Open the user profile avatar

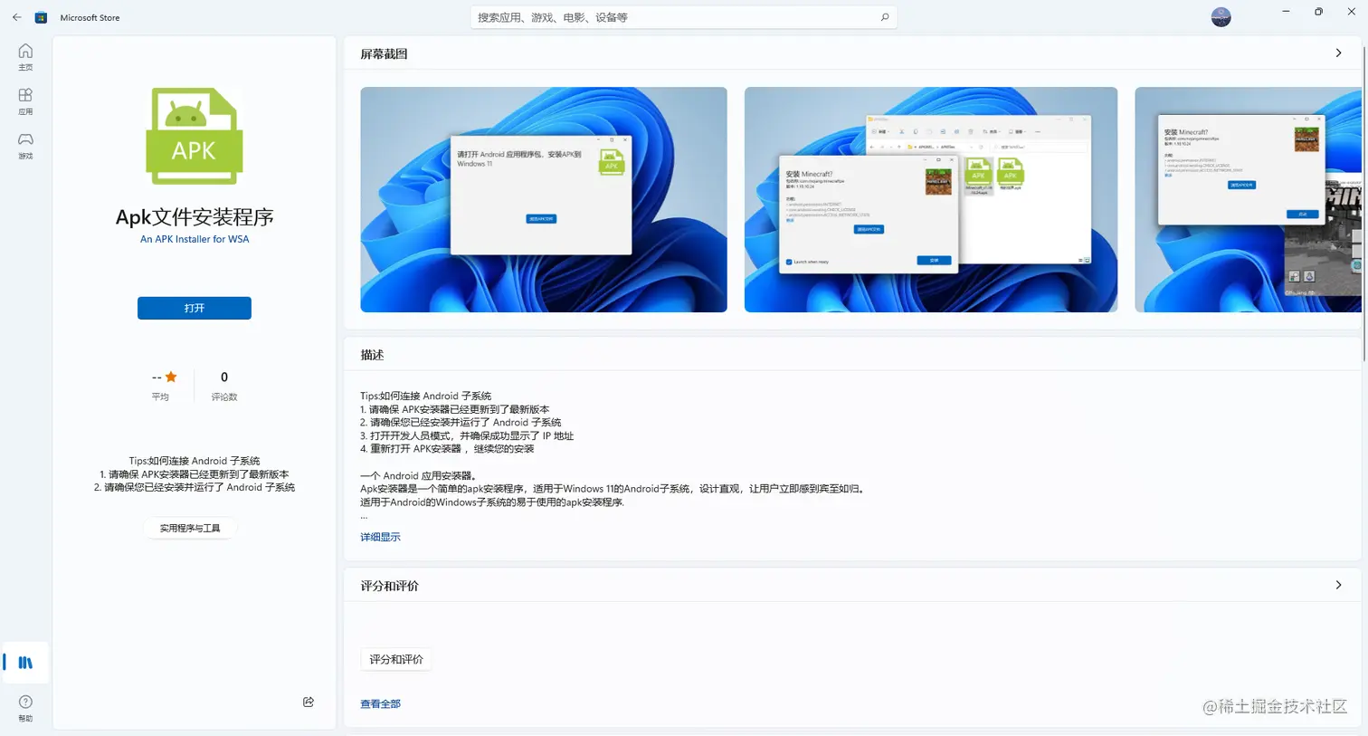click(1221, 17)
